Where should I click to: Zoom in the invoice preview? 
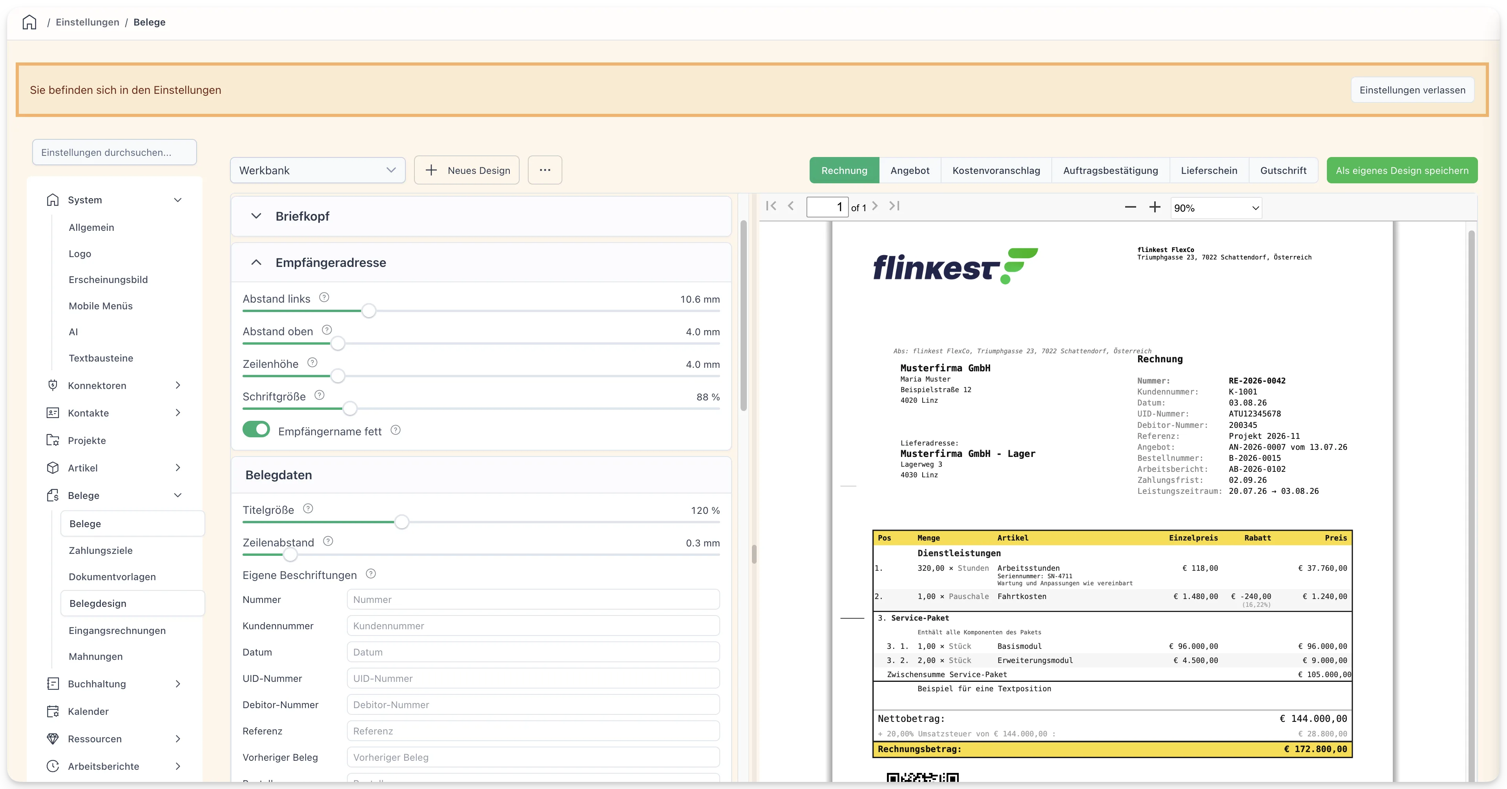pos(1155,207)
